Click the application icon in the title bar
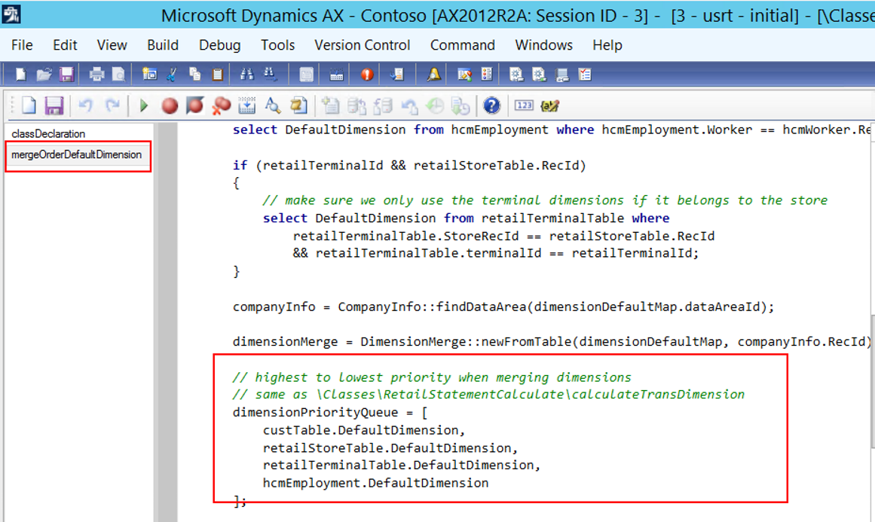 tap(11, 14)
